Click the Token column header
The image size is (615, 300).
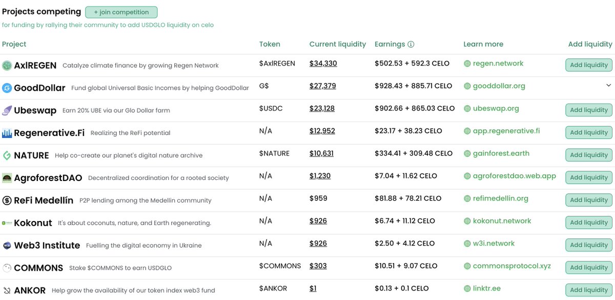point(270,44)
